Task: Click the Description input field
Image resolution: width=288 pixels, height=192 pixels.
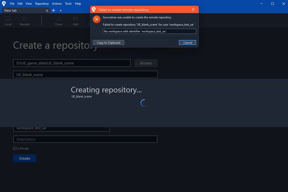Action: click(85, 139)
